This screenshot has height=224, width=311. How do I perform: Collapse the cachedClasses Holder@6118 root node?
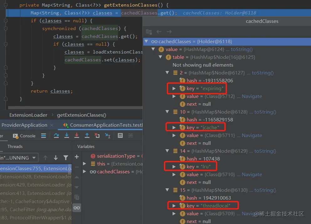[146, 41]
